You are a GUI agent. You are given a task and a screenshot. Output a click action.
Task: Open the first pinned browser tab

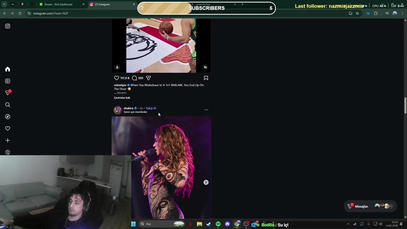click(13, 4)
